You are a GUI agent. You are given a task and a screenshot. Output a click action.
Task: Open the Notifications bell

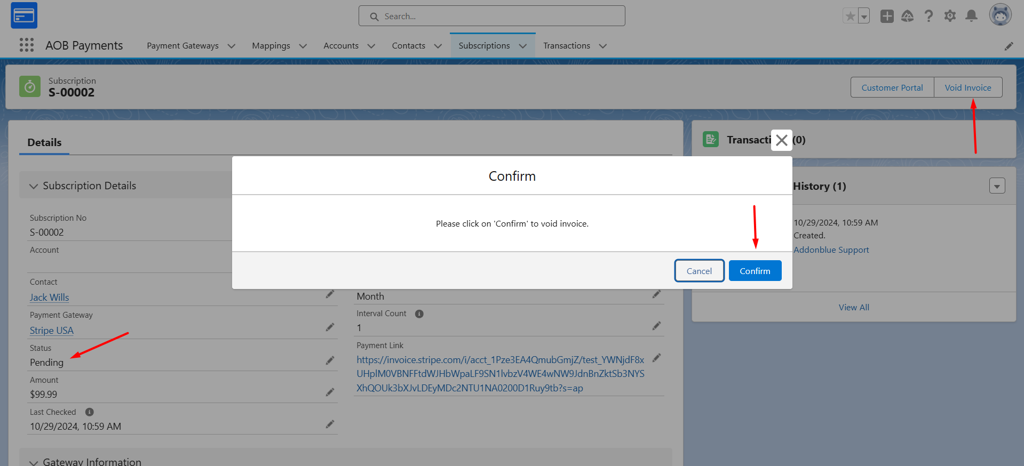click(971, 16)
